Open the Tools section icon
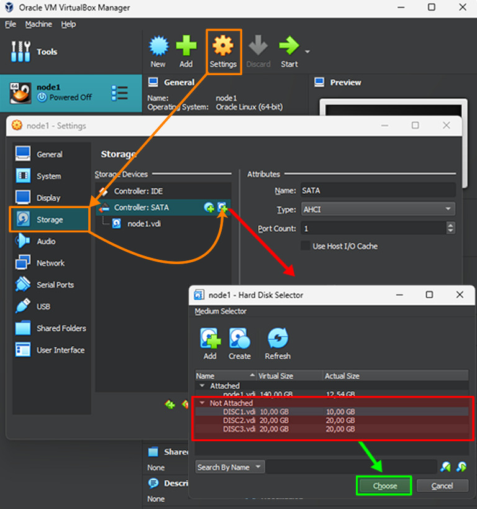This screenshot has width=477, height=509. point(20,52)
